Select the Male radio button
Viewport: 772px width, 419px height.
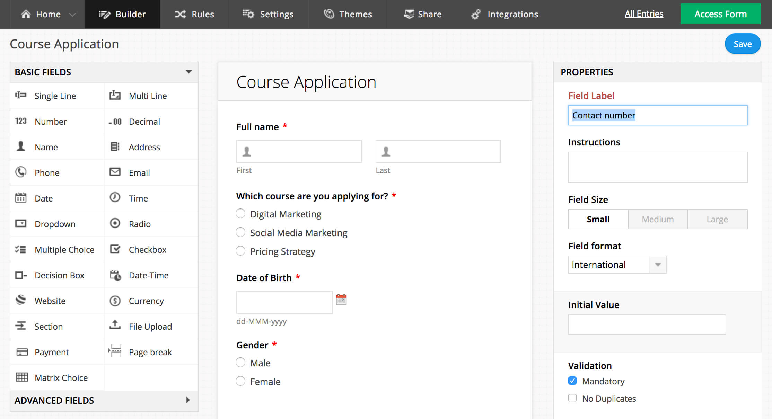tap(240, 363)
